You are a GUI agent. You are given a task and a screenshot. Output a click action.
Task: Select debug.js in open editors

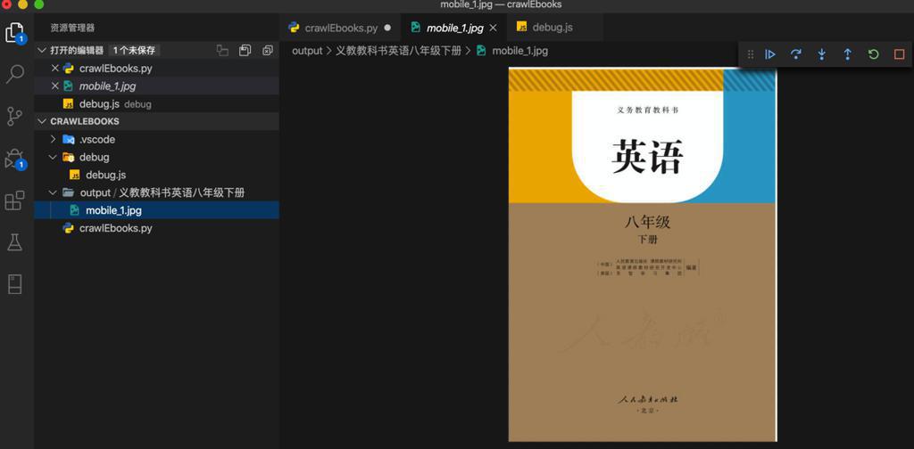(156, 104)
